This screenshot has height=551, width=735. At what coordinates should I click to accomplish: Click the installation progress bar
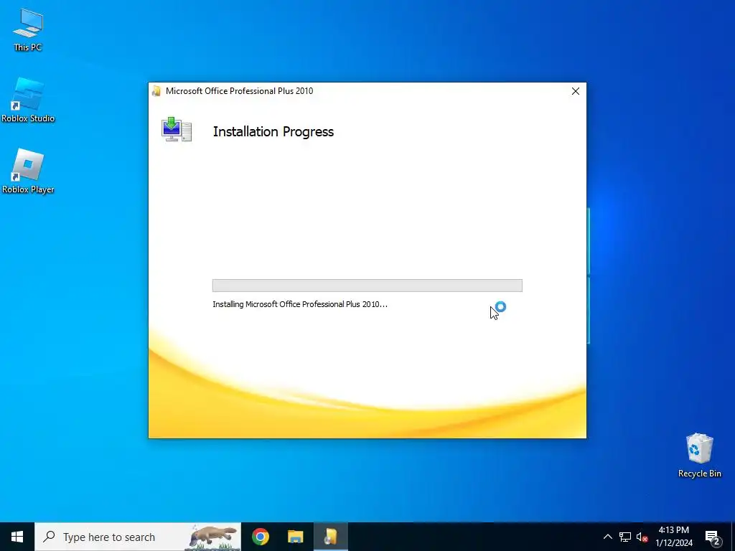[x=367, y=286]
